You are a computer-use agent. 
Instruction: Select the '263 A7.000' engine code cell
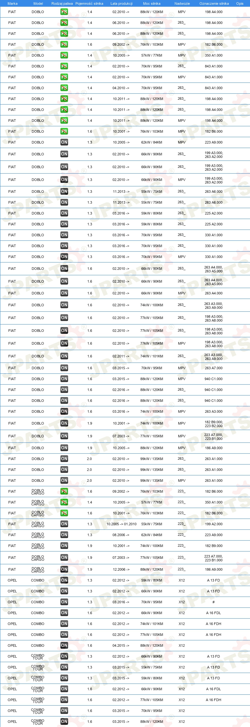(214, 368)
